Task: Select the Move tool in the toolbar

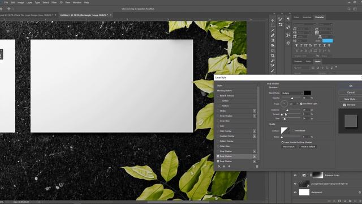Action: tap(273, 20)
